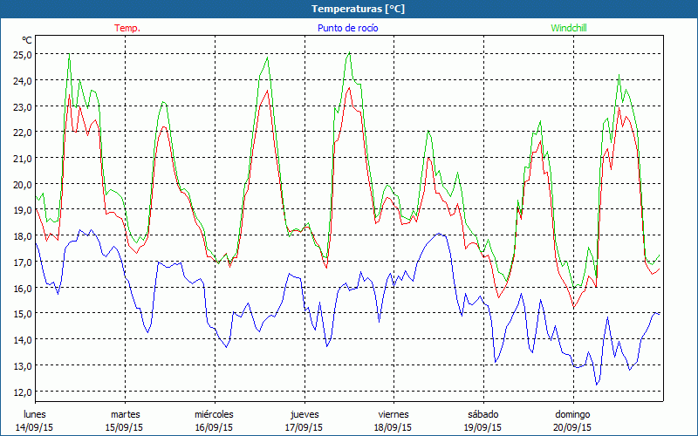Click the jueves day label

[304, 414]
